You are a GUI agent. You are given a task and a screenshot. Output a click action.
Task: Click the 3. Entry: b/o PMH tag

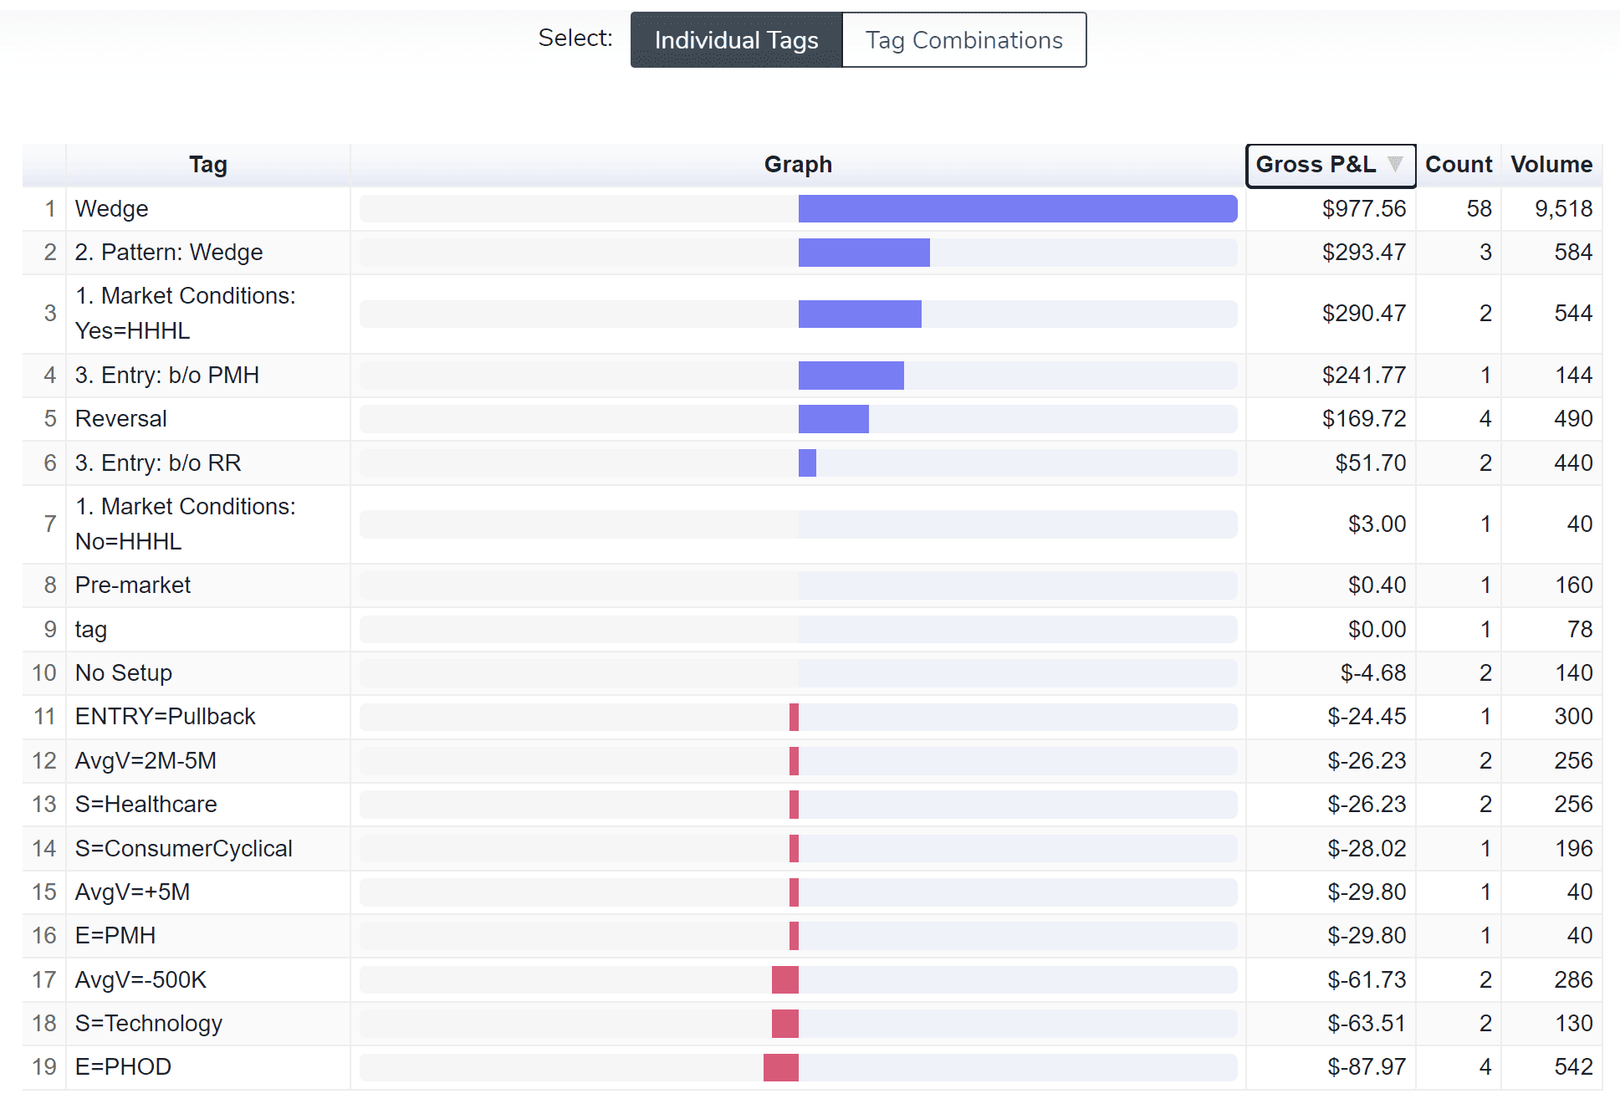pos(166,376)
